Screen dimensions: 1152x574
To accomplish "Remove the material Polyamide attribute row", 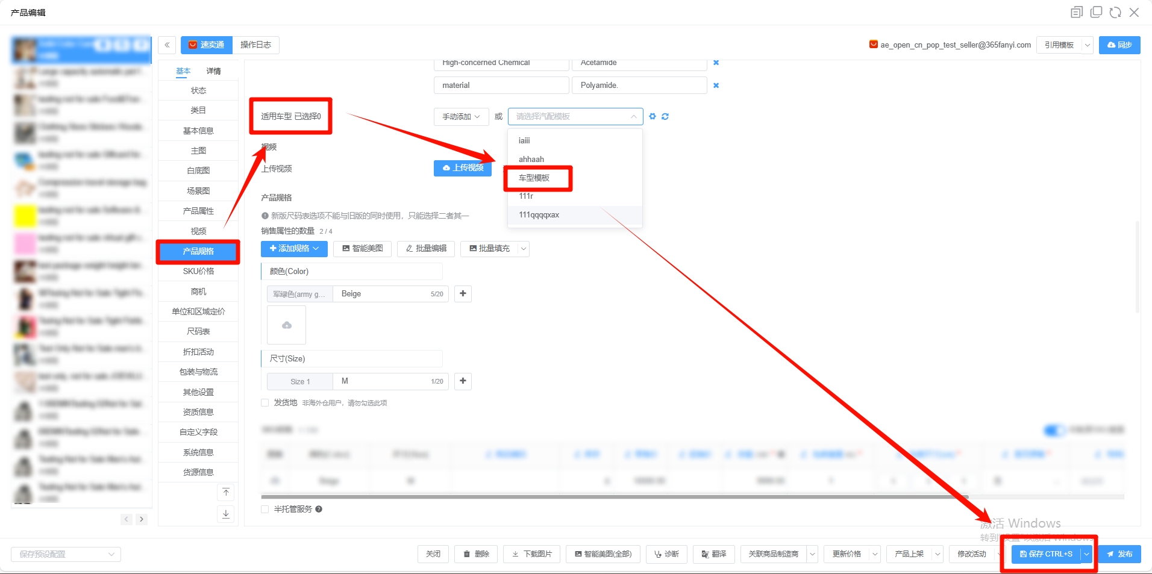I will [x=716, y=86].
